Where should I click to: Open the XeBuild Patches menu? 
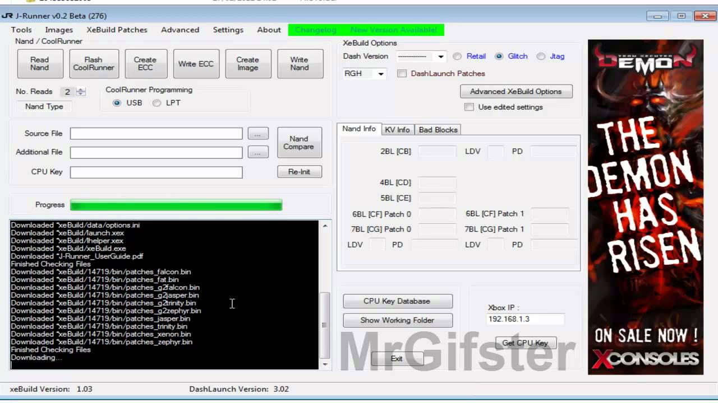pyautogui.click(x=117, y=30)
